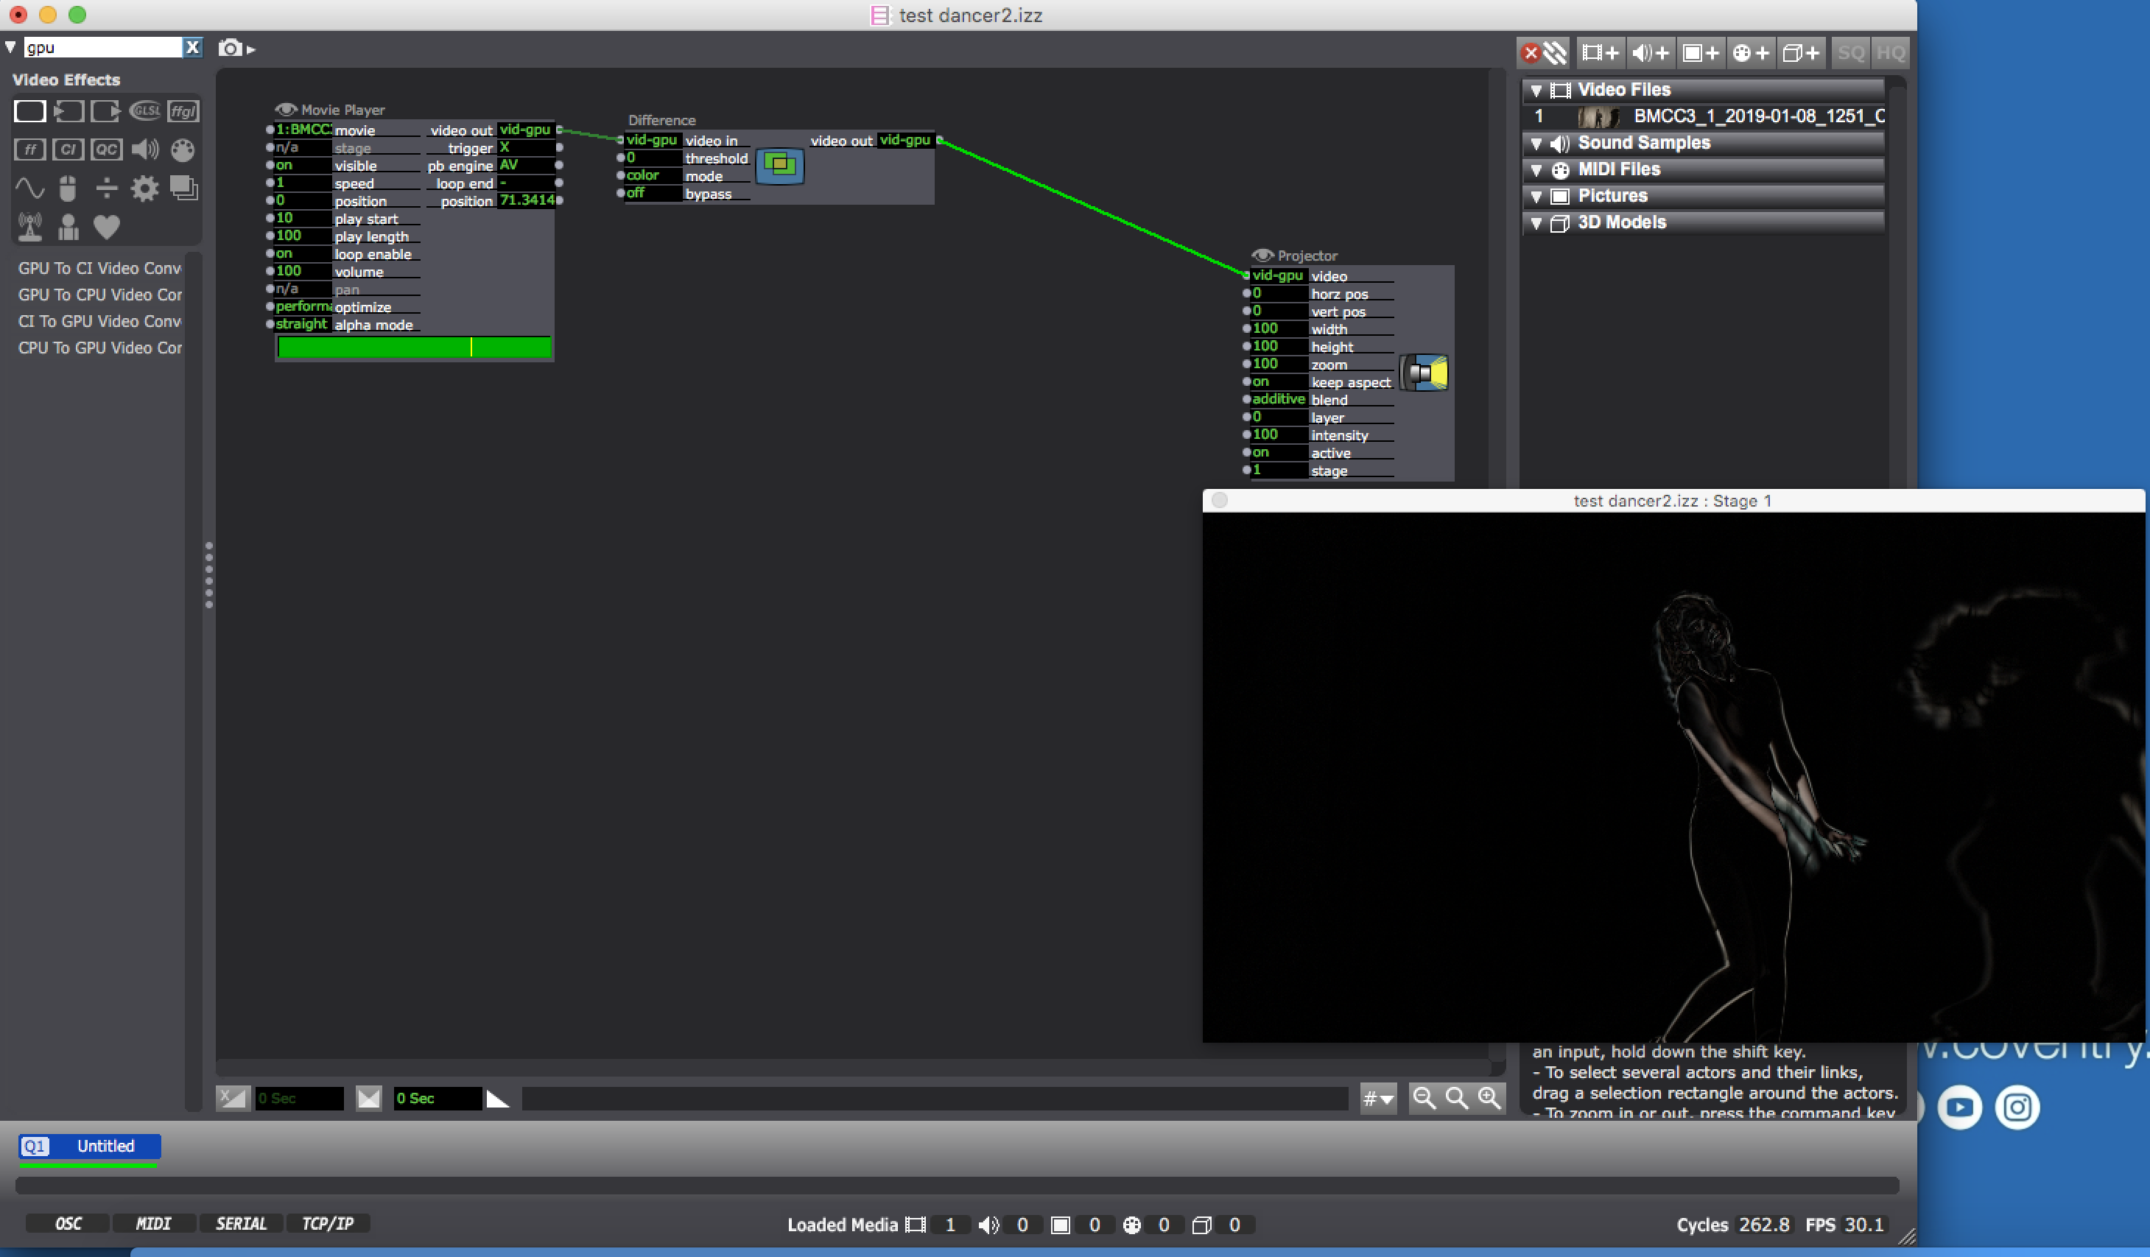Select the Q1 Untitled scene tab

click(x=90, y=1146)
